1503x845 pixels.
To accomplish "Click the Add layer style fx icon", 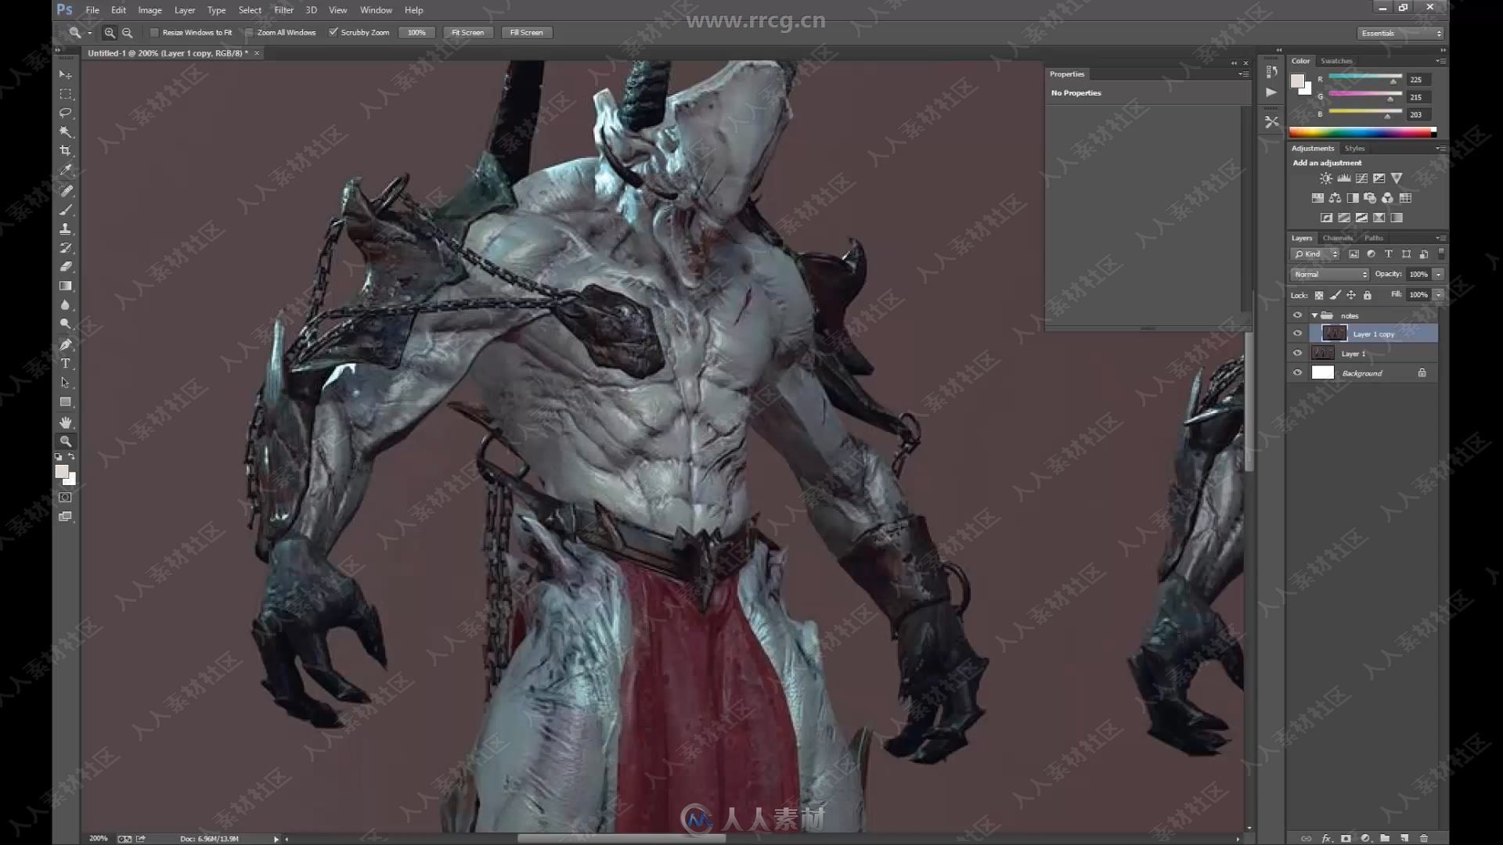I will 1326,838.
